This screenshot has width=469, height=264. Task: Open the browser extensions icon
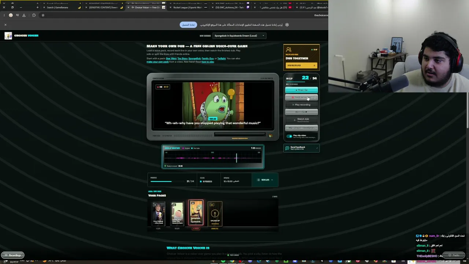34,15
